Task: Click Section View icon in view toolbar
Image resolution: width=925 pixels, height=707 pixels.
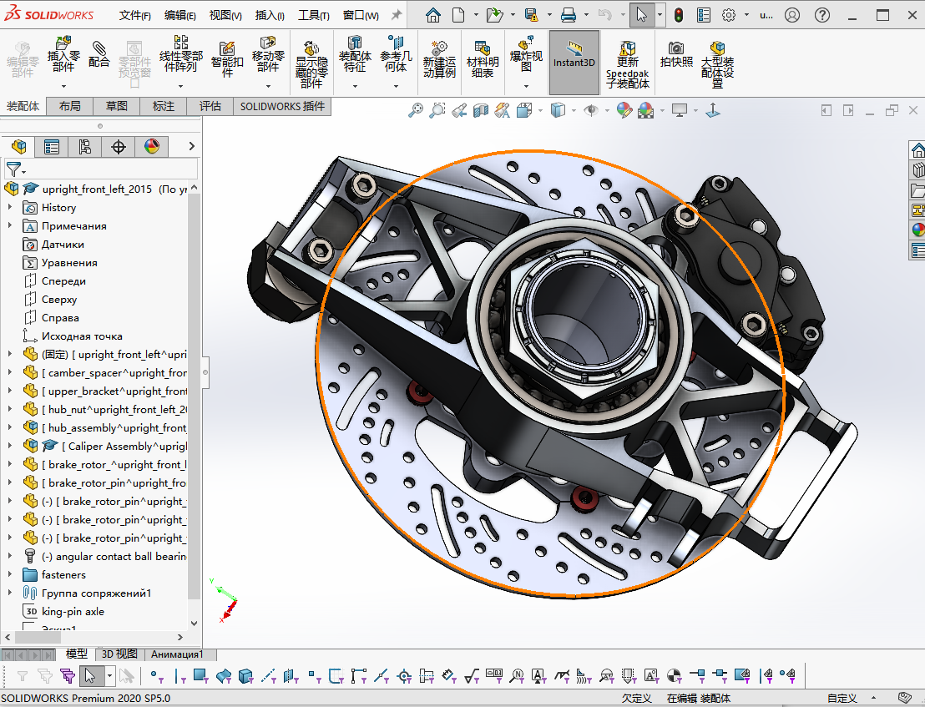Action: 481,110
